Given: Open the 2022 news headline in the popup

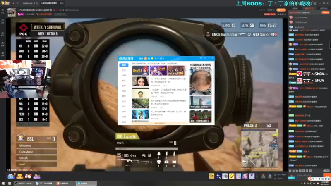Looking at the screenshot, I should click(168, 113).
